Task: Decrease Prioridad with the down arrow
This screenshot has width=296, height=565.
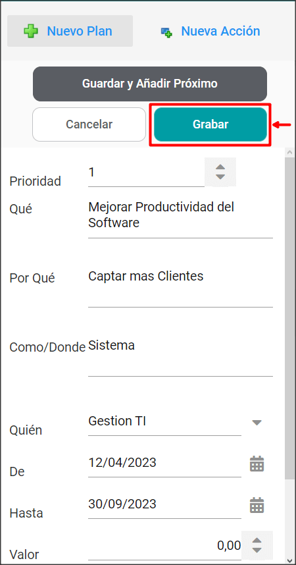Action: (x=220, y=177)
